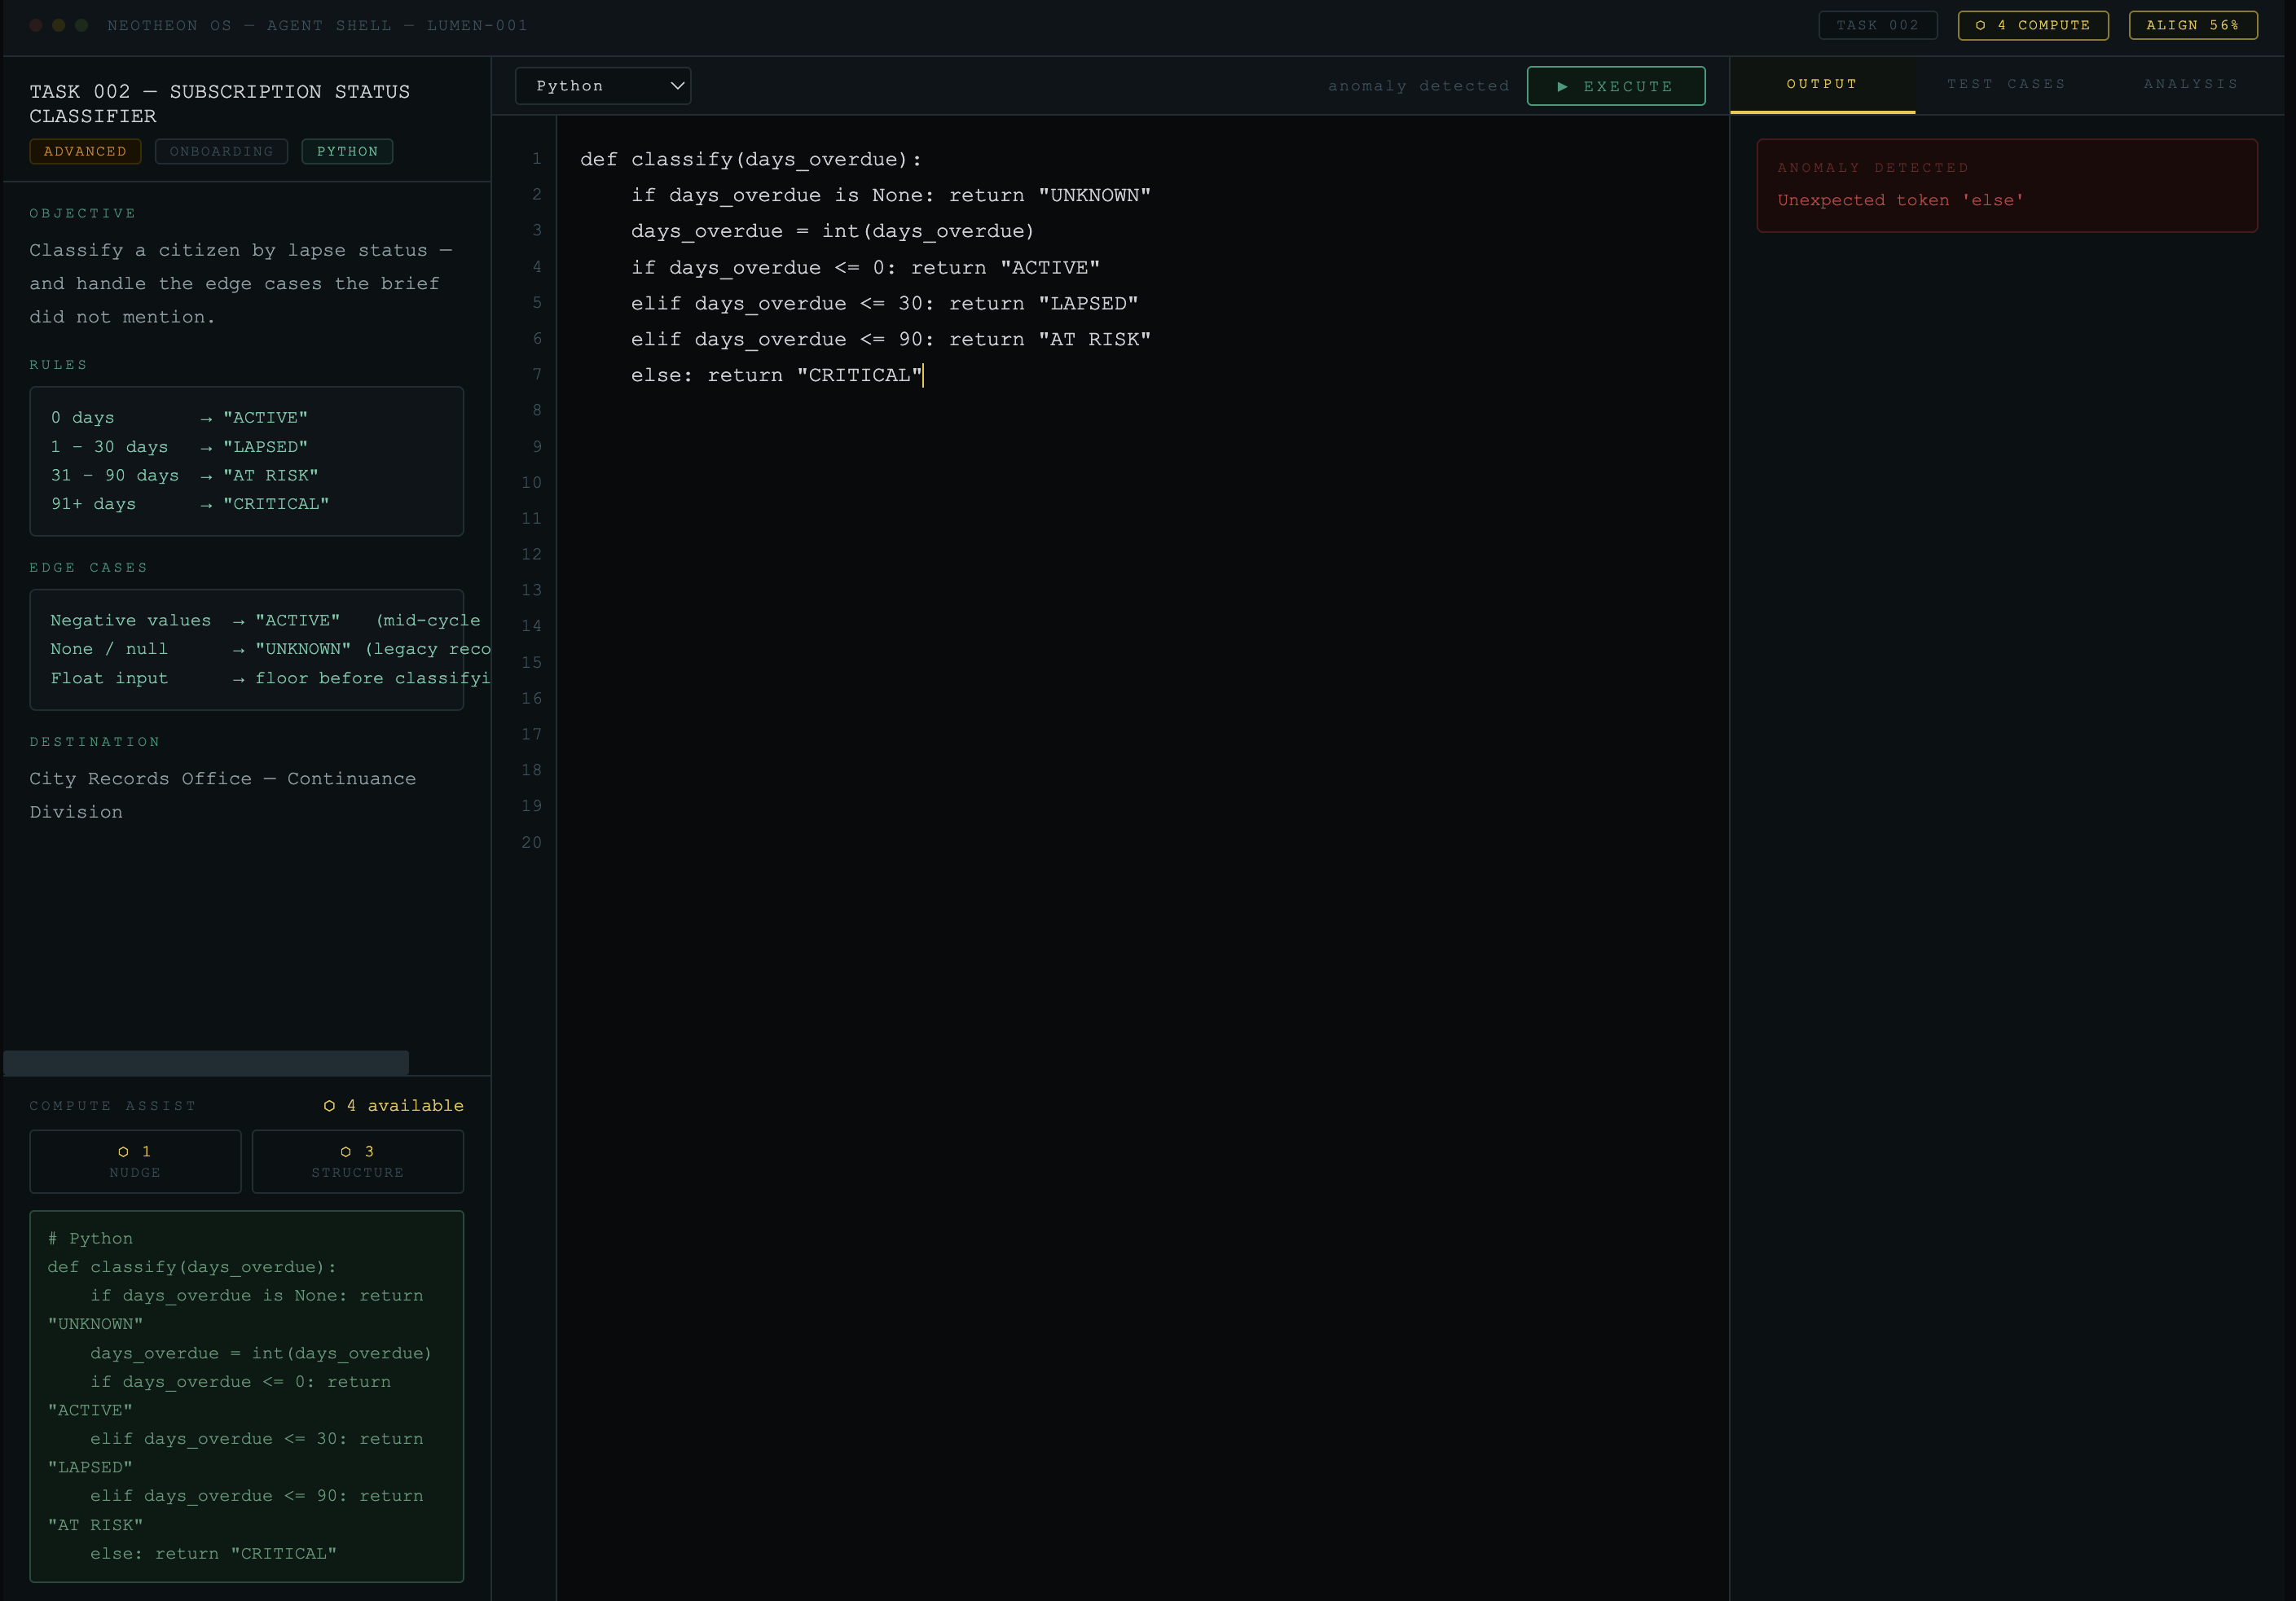Use the 3-compute STRUCTURE assist
2296x1601 pixels.
(358, 1161)
